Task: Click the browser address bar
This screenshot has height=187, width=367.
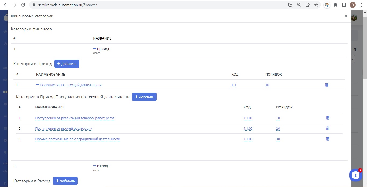Action: pyautogui.click(x=161, y=5)
